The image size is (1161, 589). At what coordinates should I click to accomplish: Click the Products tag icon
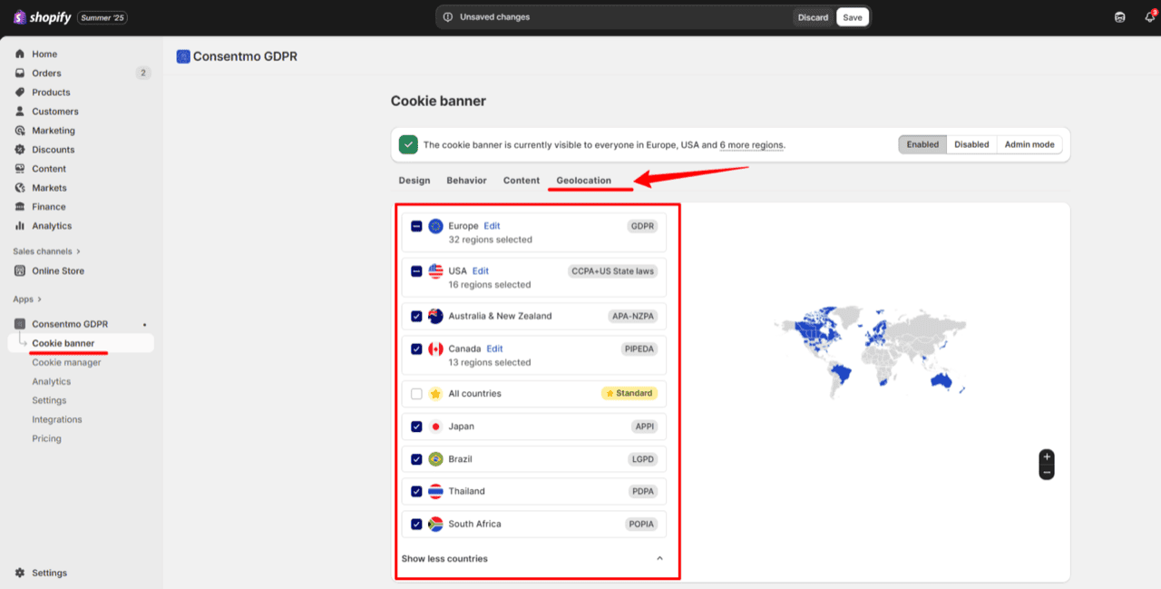pos(20,93)
